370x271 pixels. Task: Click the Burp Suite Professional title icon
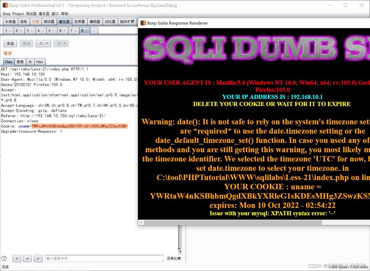tap(5, 5)
